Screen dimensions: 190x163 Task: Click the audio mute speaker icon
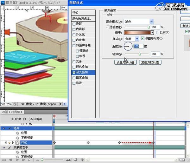(x=29, y=160)
